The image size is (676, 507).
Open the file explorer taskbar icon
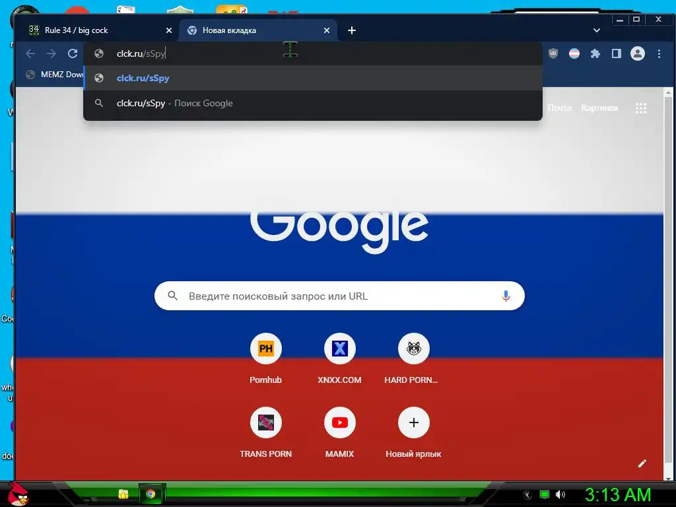(123, 494)
